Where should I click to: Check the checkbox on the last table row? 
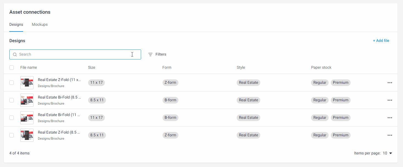pos(12,135)
